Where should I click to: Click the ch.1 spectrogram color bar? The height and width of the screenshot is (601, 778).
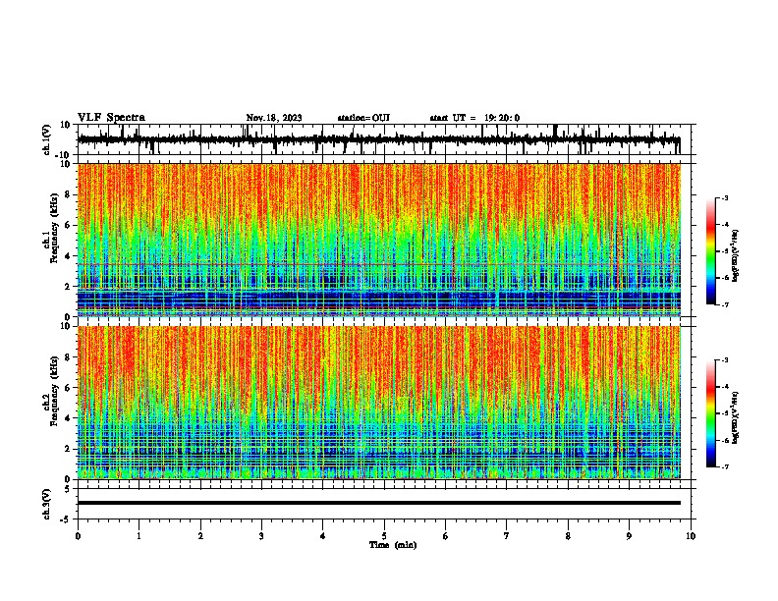(x=711, y=251)
